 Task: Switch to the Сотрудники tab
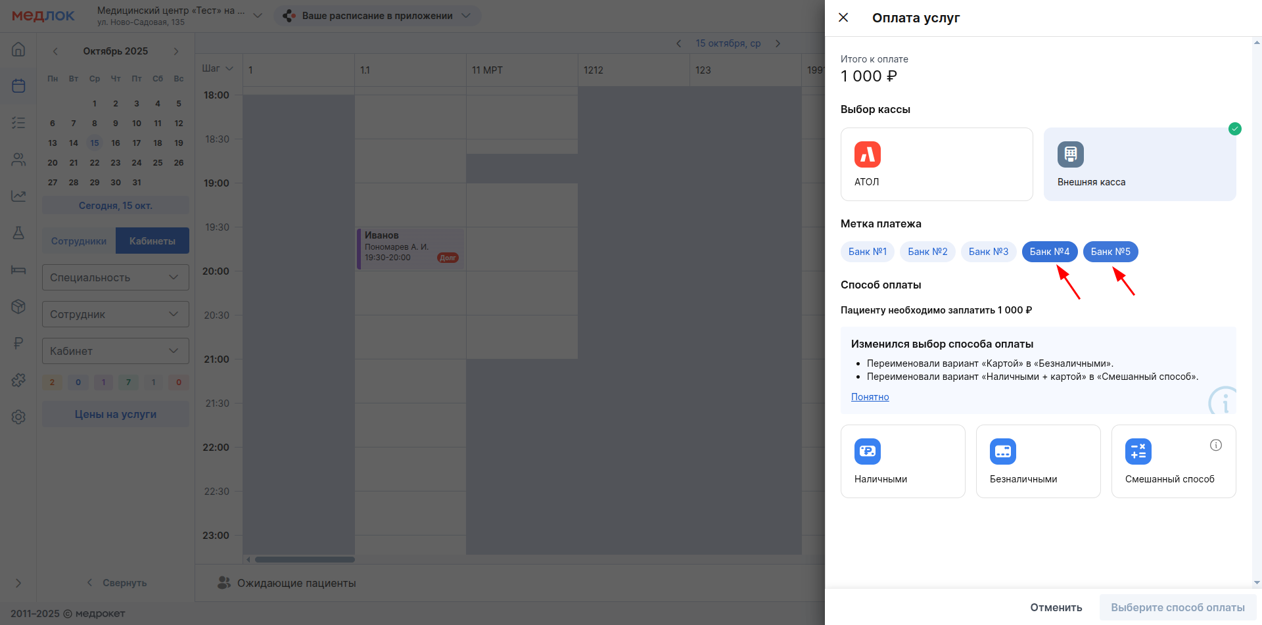(79, 241)
